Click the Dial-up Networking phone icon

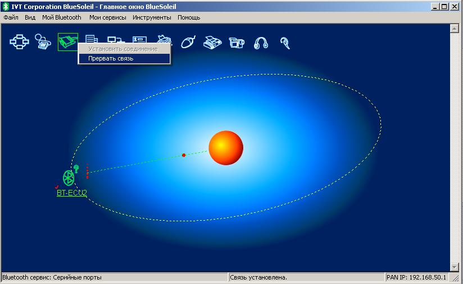(43, 42)
